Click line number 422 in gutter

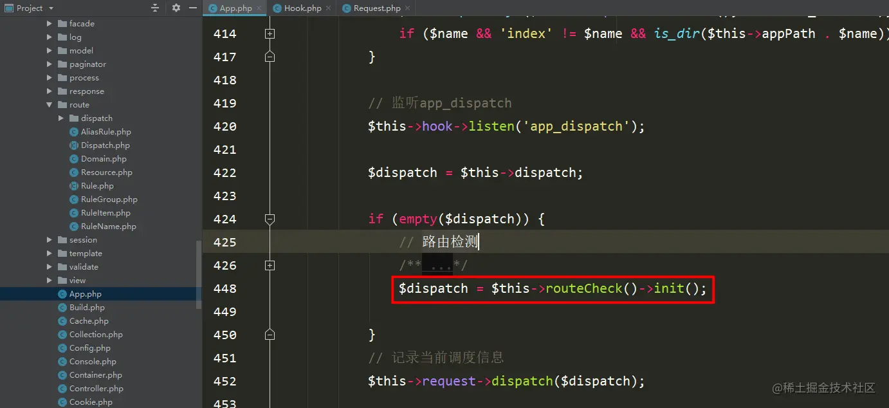[x=225, y=172]
